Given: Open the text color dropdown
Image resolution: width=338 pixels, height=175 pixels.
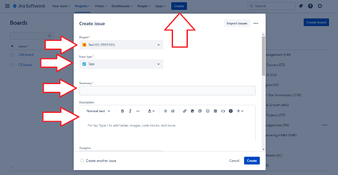Looking at the screenshot, I should click(x=151, y=111).
